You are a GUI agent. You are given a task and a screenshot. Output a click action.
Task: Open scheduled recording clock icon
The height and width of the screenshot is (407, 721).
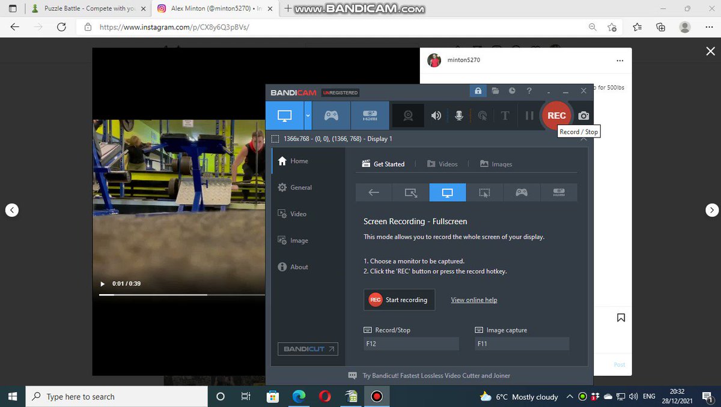pos(512,91)
